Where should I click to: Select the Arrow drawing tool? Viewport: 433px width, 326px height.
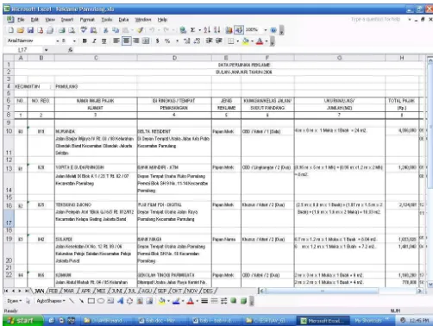tap(81, 301)
